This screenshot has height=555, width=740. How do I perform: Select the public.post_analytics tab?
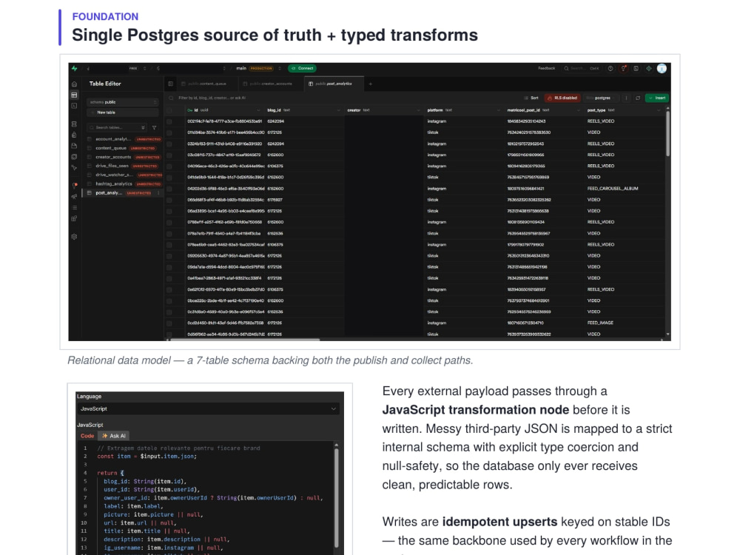334,84
